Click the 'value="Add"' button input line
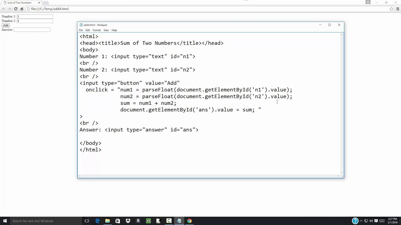Screen dimensions: 401x225 pyautogui.click(x=129, y=83)
